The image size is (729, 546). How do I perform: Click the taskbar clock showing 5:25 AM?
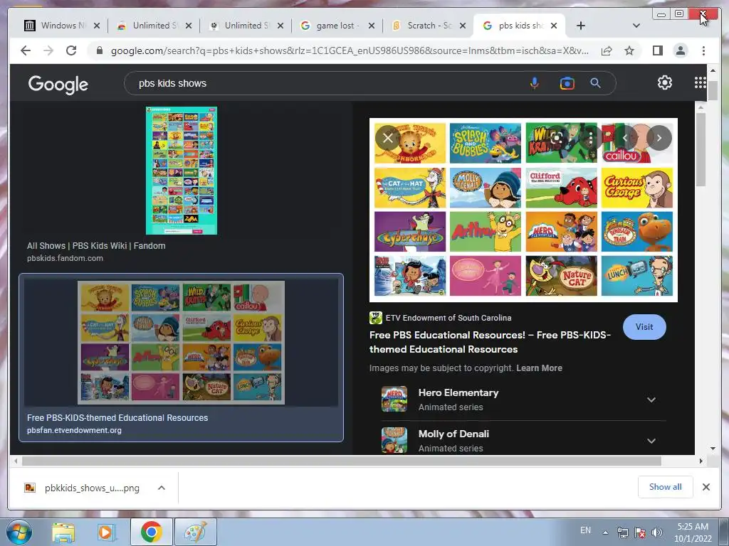693,532
